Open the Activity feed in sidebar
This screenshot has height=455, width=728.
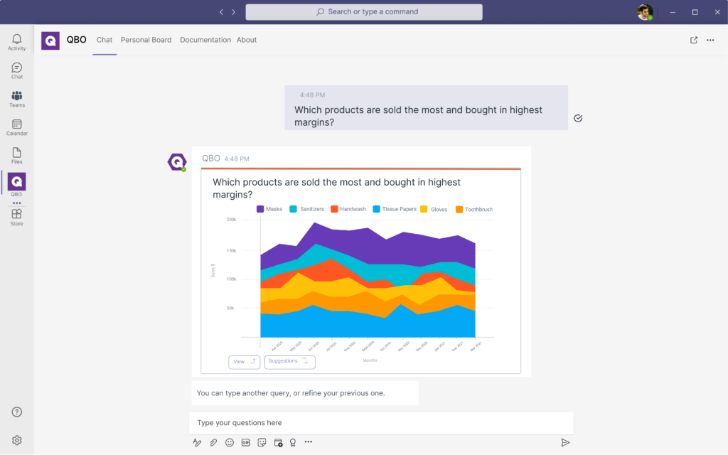[16, 42]
